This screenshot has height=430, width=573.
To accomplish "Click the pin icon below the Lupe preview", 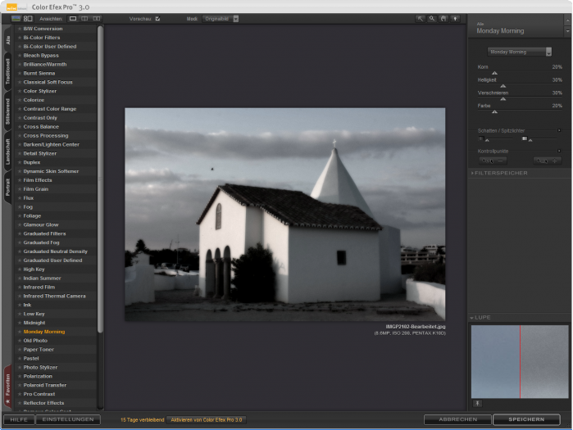I will [478, 403].
